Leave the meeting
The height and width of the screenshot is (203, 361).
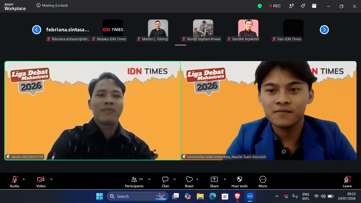pyautogui.click(x=347, y=182)
